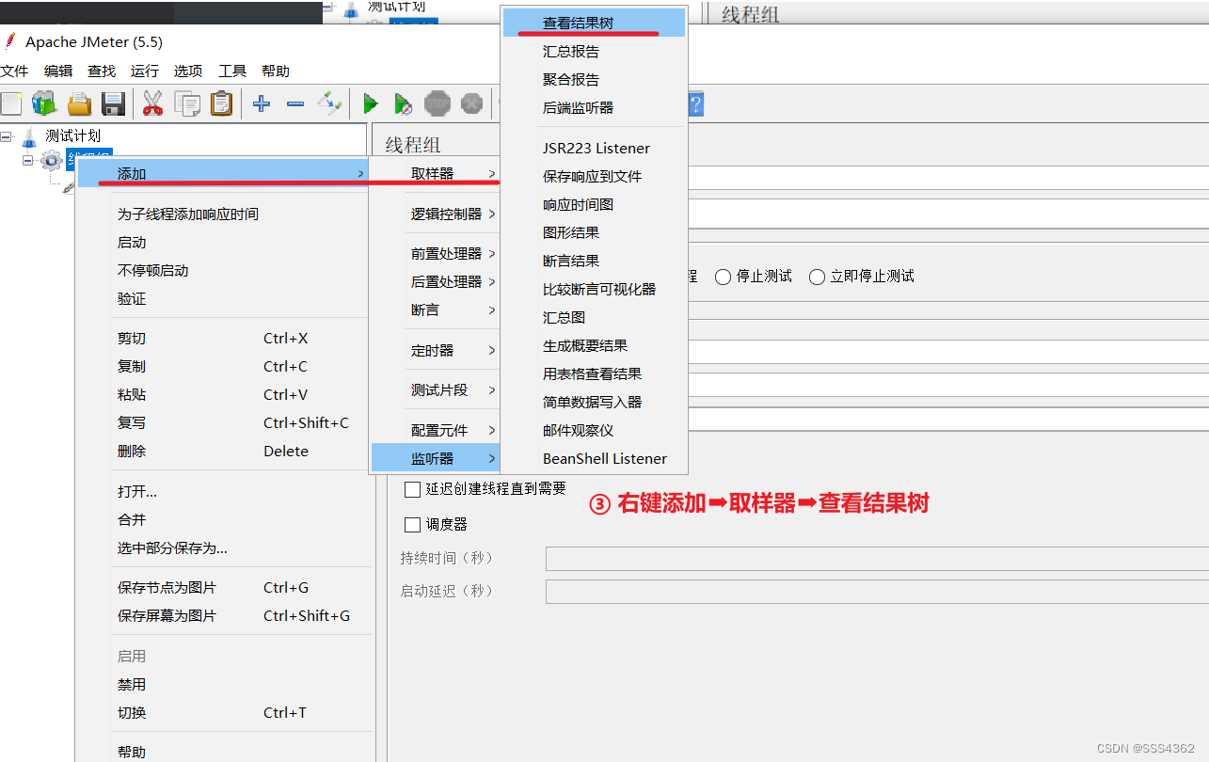
Task: Open the 帮助 menu in the menu bar
Action: (x=276, y=71)
